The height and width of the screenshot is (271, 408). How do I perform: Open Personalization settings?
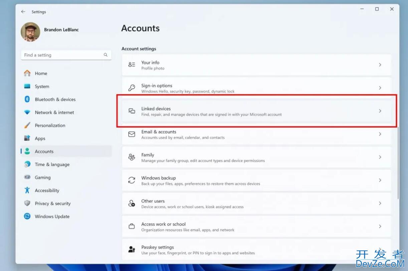[66, 125]
